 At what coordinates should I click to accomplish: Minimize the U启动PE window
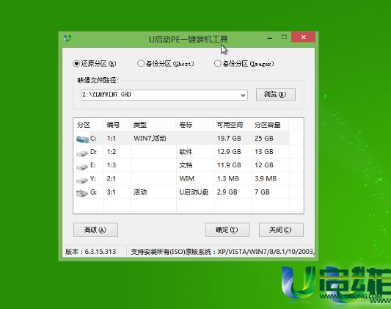point(269,38)
